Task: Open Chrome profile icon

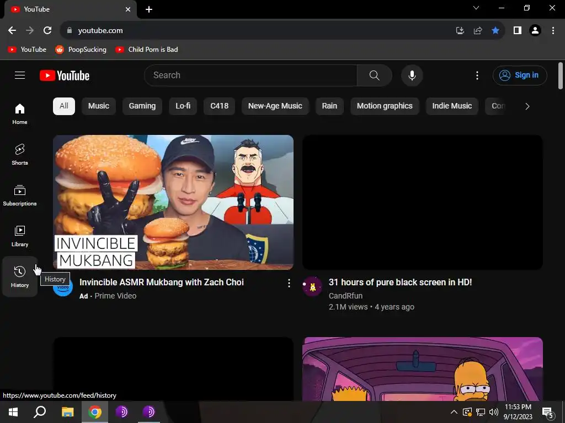Action: pyautogui.click(x=535, y=30)
